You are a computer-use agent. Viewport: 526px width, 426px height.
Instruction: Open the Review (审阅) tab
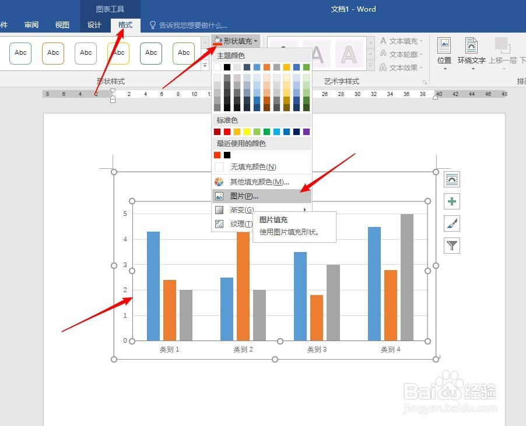click(31, 25)
